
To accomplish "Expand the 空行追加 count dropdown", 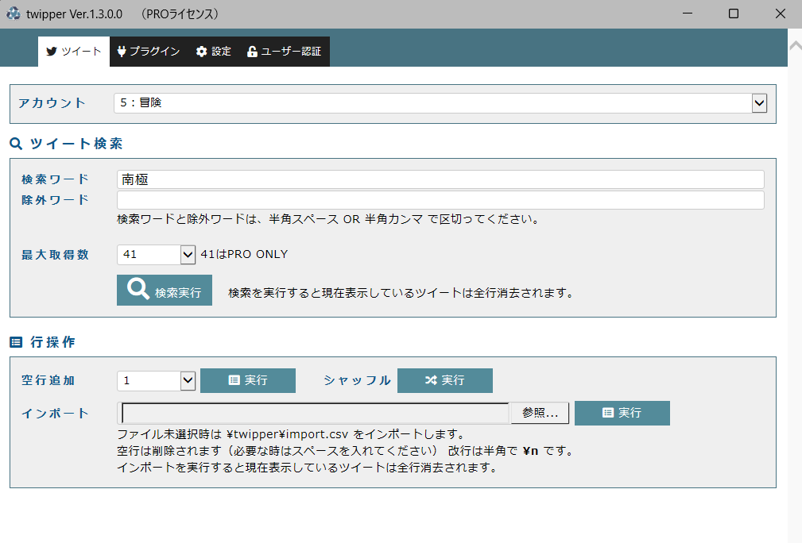I will (x=188, y=380).
